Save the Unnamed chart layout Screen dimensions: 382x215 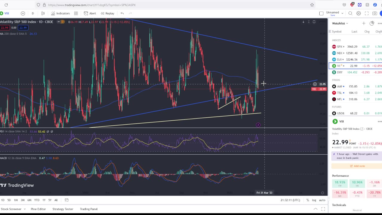pos(332,15)
